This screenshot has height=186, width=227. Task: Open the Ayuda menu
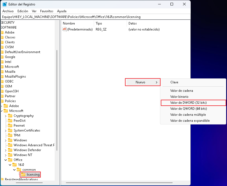(x=62, y=11)
